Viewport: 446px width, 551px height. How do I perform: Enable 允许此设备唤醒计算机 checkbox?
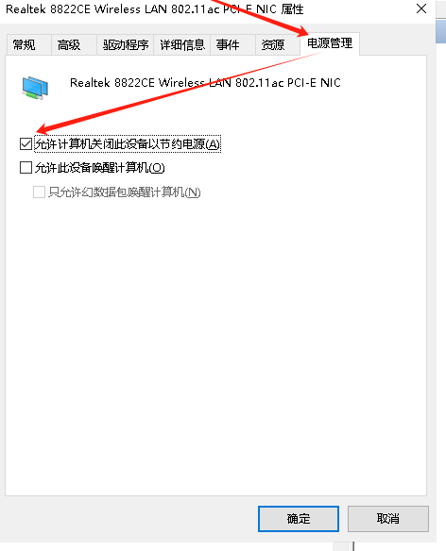[26, 168]
